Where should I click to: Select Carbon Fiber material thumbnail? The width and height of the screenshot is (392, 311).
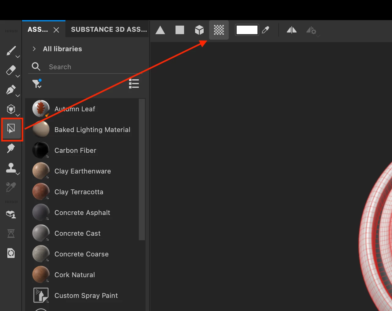[x=41, y=150]
